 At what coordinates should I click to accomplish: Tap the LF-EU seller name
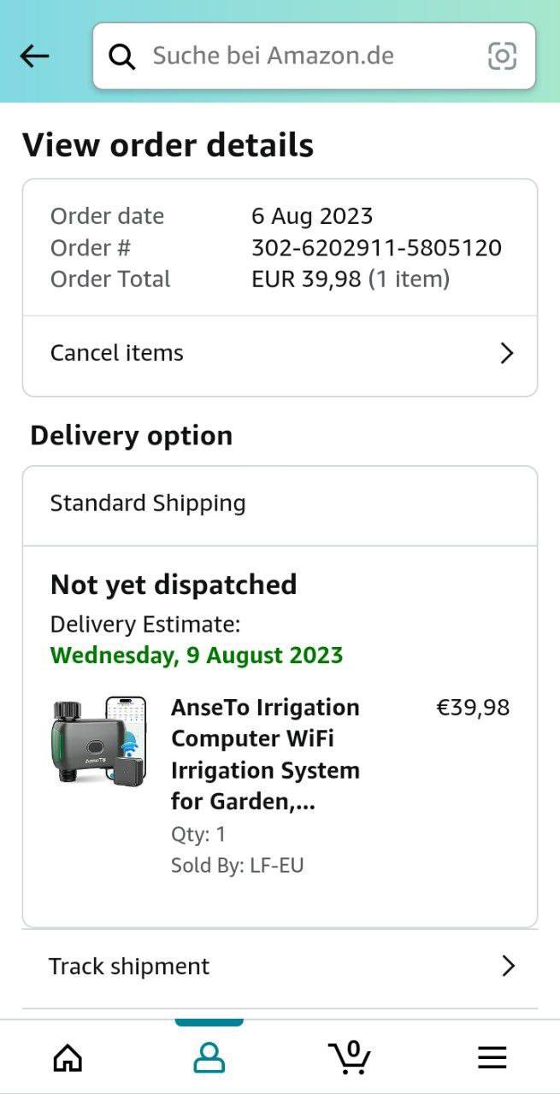pos(276,865)
